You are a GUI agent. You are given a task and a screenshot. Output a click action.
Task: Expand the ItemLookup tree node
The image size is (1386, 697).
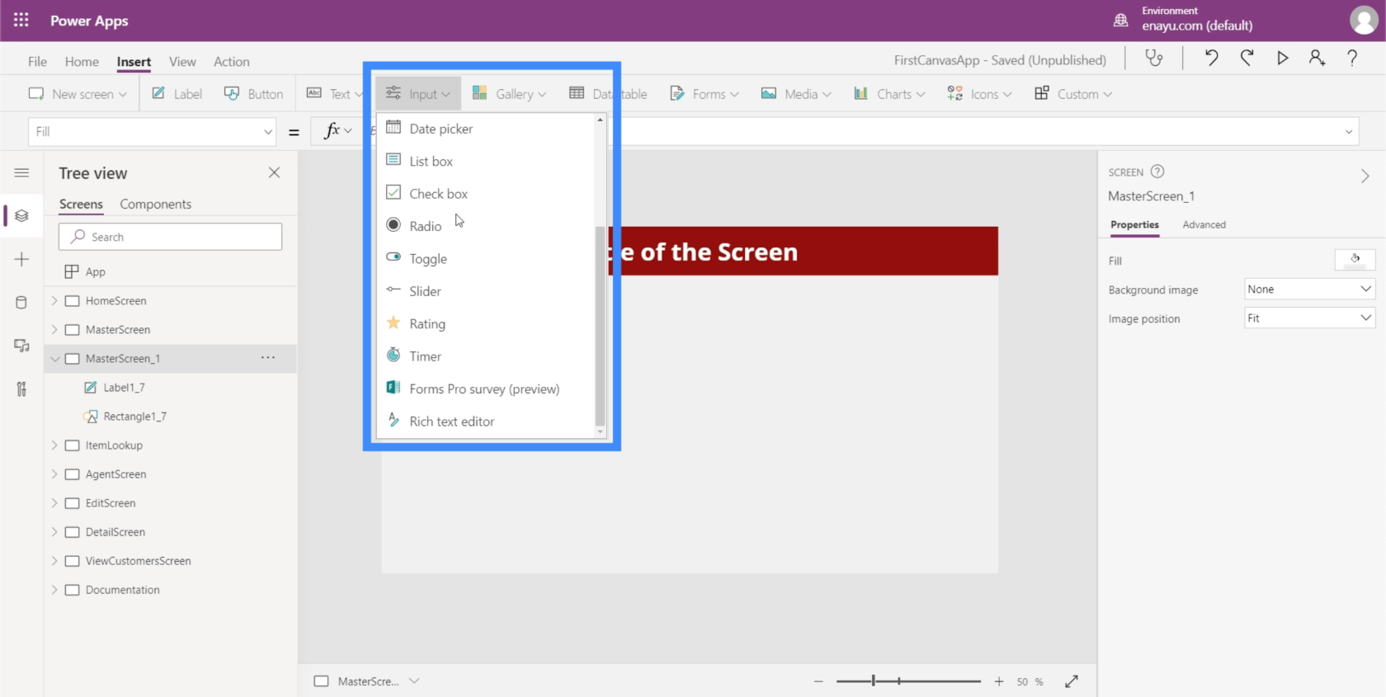[54, 445]
